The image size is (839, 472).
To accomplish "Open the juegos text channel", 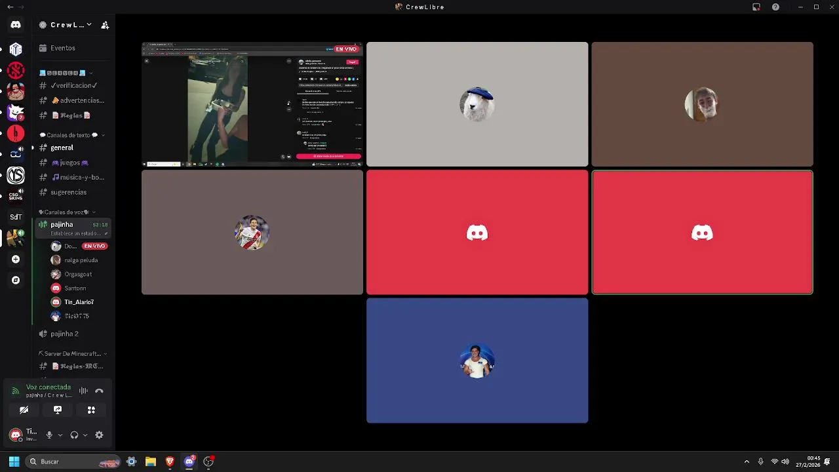I will coord(73,163).
